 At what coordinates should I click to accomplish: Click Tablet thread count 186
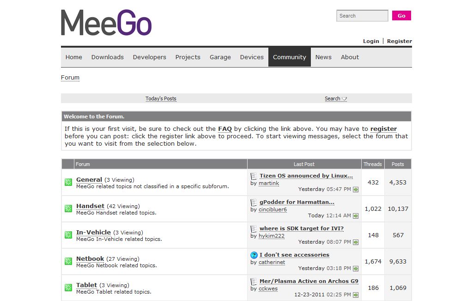(x=373, y=288)
